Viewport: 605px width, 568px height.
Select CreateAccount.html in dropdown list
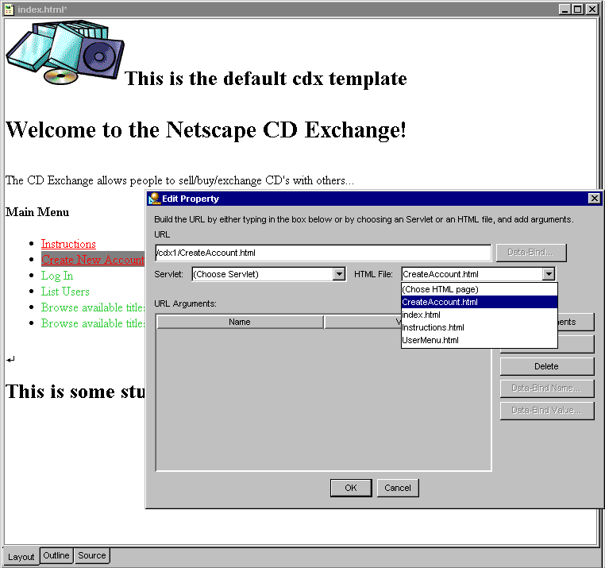pyautogui.click(x=480, y=302)
